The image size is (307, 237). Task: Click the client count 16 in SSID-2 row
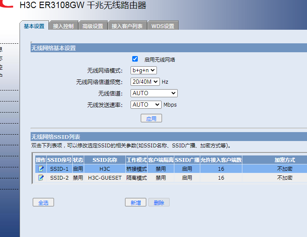tap(221, 178)
